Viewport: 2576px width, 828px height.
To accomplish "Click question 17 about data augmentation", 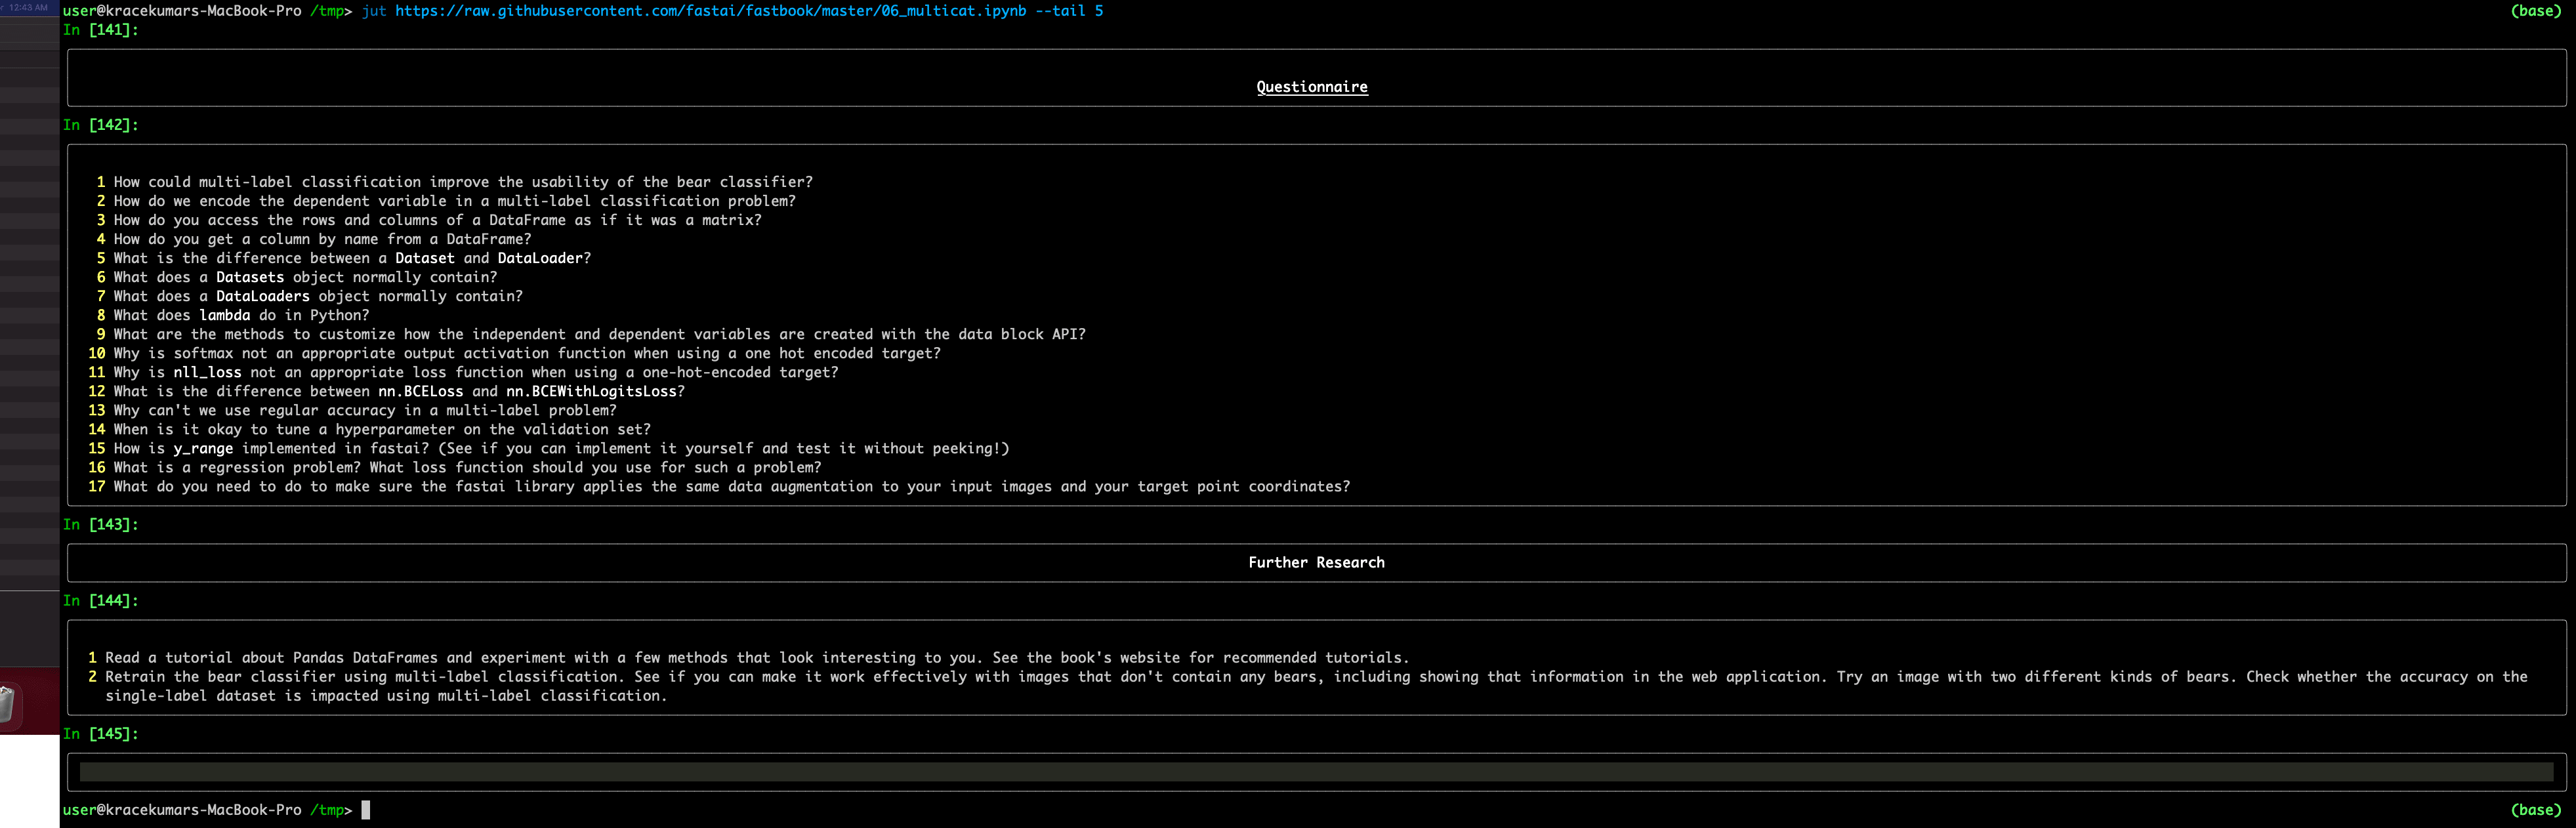I will (x=731, y=486).
